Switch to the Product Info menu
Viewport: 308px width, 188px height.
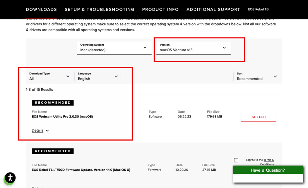click(x=160, y=10)
